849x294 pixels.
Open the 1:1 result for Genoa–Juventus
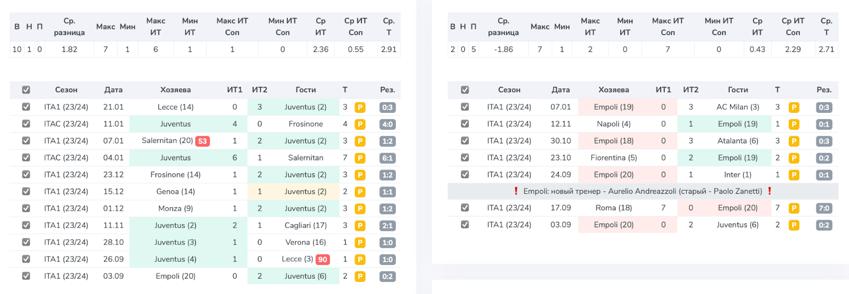coord(387,192)
